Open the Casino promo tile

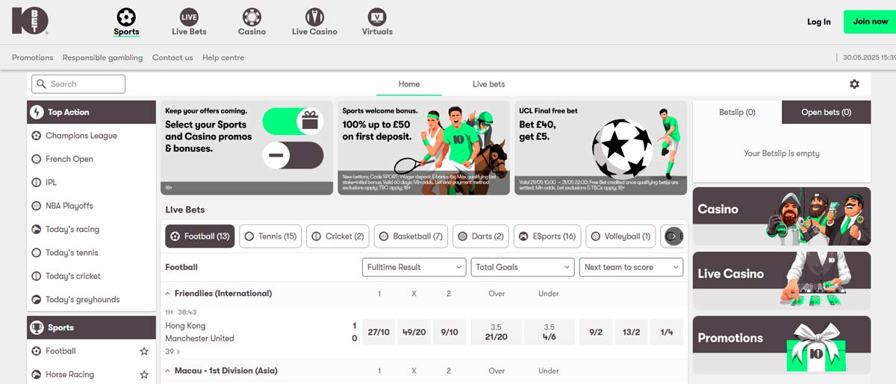pyautogui.click(x=782, y=216)
